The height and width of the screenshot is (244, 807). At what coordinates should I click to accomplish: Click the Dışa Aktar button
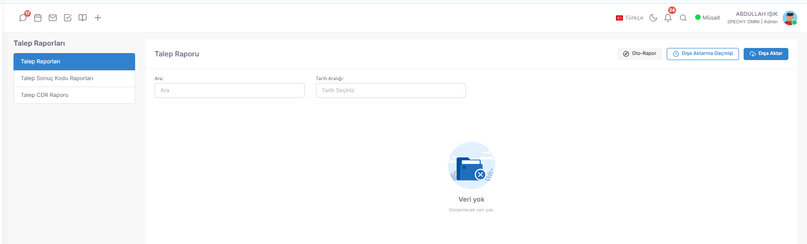(766, 54)
